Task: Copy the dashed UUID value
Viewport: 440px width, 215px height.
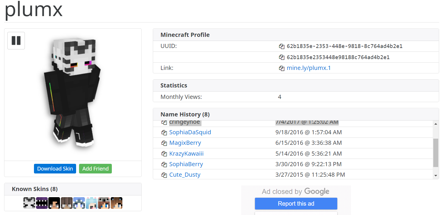Action: point(282,47)
